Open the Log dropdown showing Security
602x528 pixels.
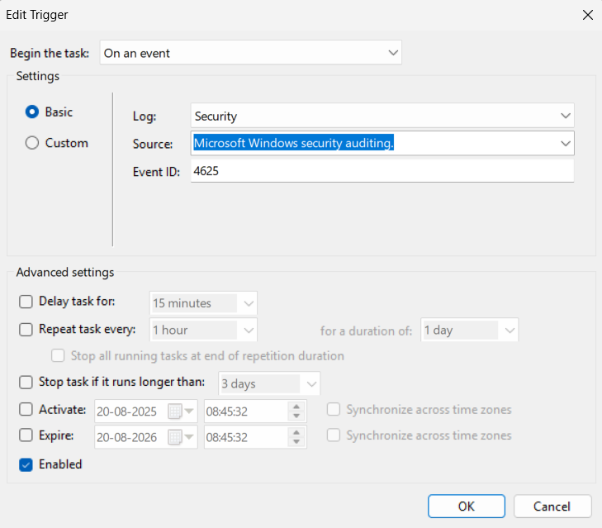point(565,117)
